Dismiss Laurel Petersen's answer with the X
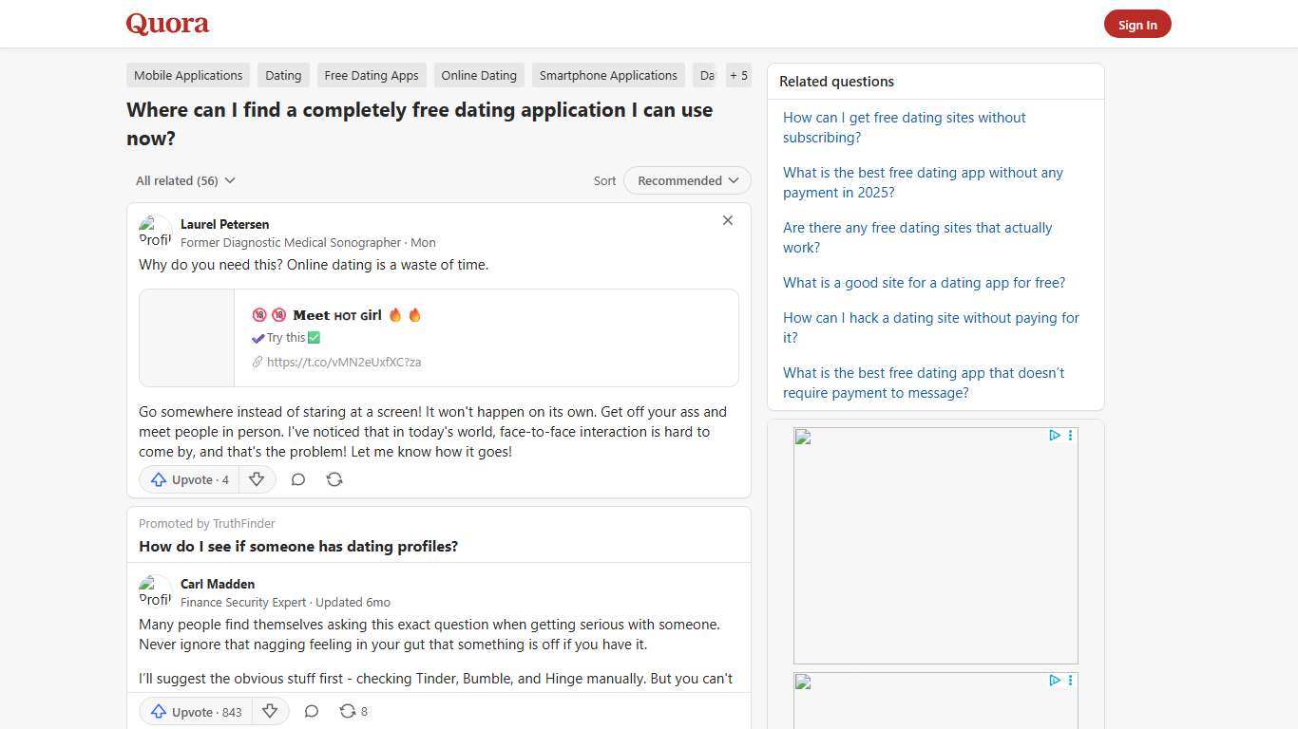Screen dimensions: 1298x729 click(x=728, y=220)
